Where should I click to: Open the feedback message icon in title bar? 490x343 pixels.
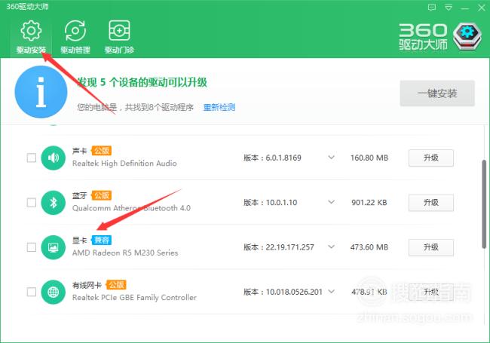coord(432,8)
